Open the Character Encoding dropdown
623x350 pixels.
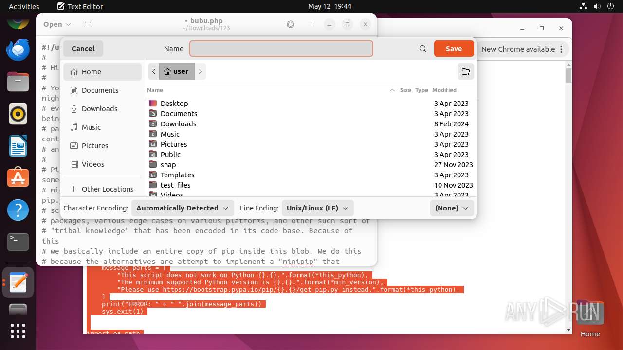tap(183, 208)
